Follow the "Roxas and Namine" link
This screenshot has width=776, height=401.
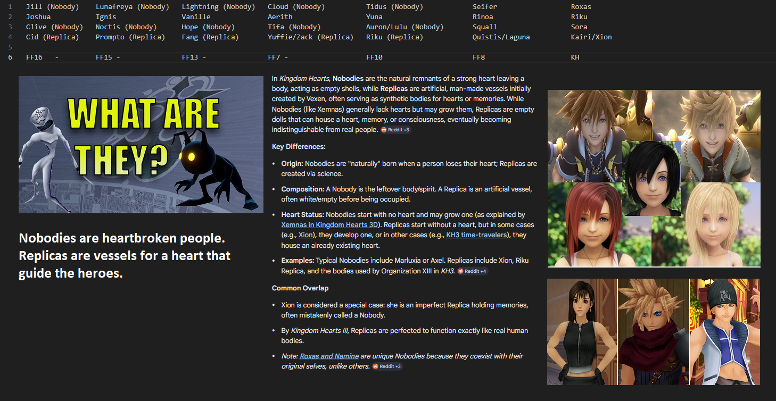[x=328, y=356]
